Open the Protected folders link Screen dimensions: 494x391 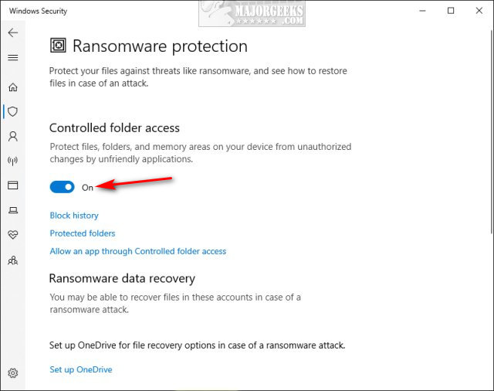pos(83,233)
